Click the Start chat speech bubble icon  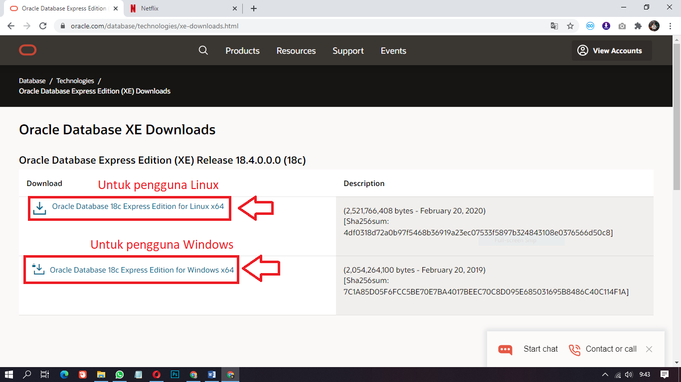pos(505,349)
